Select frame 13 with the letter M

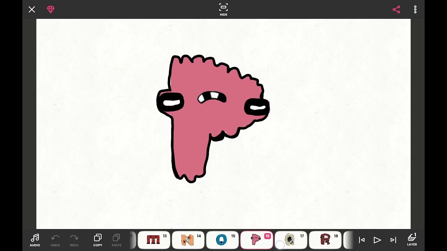tap(154, 240)
